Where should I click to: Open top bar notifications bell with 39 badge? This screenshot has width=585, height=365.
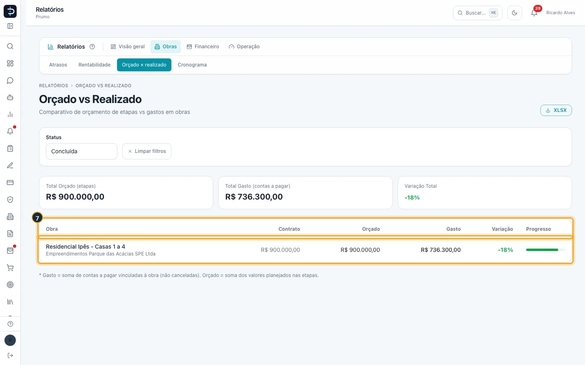tap(534, 13)
